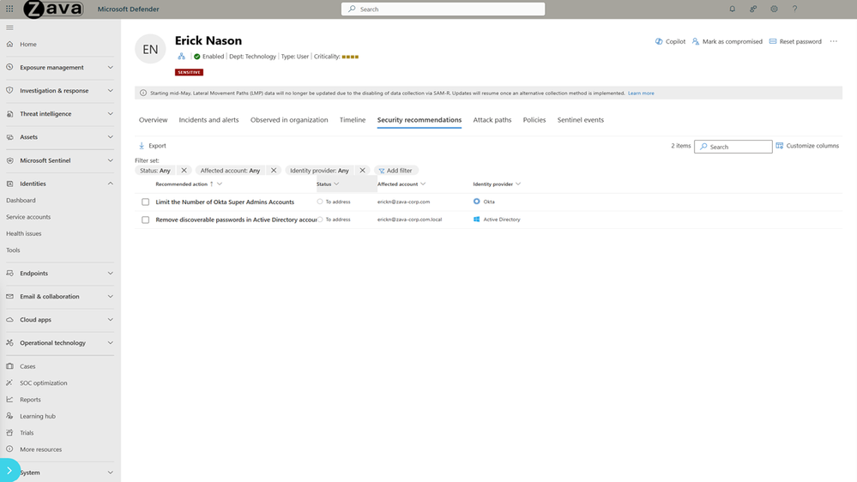Switch to the Policies tab
The image size is (857, 482).
(534, 120)
